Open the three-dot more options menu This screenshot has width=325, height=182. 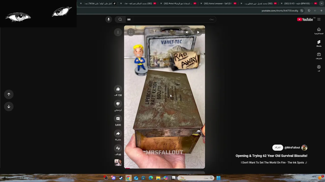tap(118, 32)
